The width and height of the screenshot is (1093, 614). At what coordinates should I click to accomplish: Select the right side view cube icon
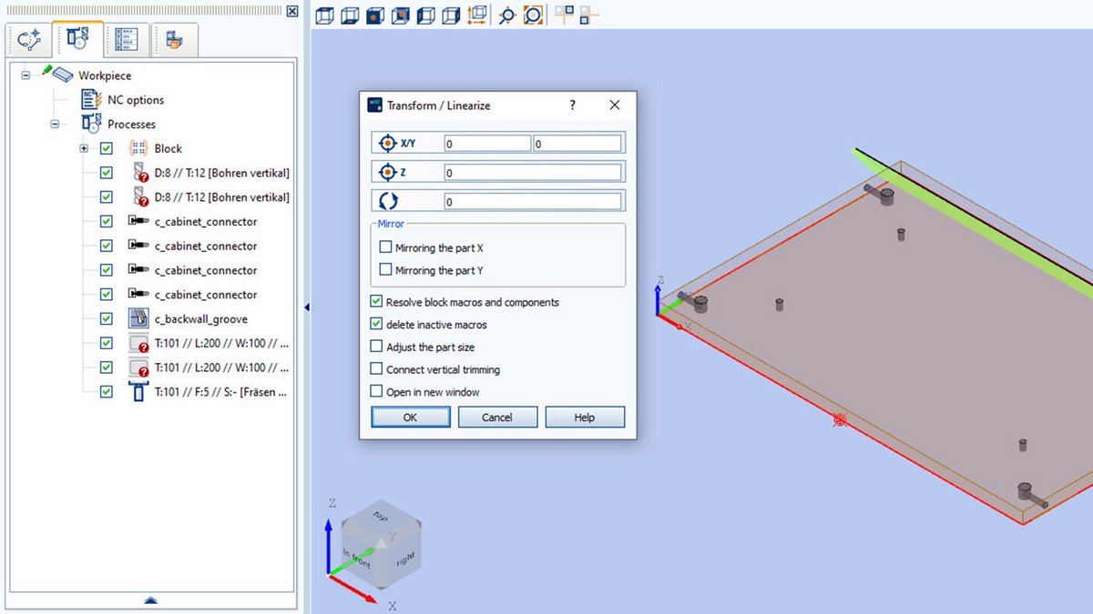coord(449,15)
